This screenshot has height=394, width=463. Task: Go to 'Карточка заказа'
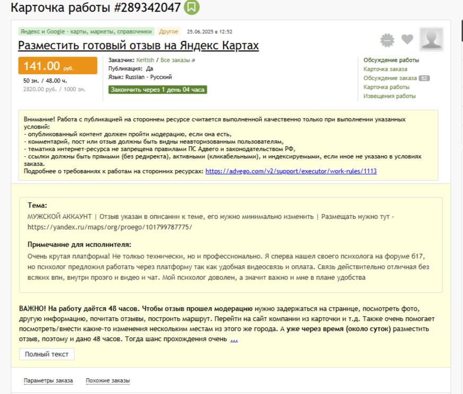385,69
